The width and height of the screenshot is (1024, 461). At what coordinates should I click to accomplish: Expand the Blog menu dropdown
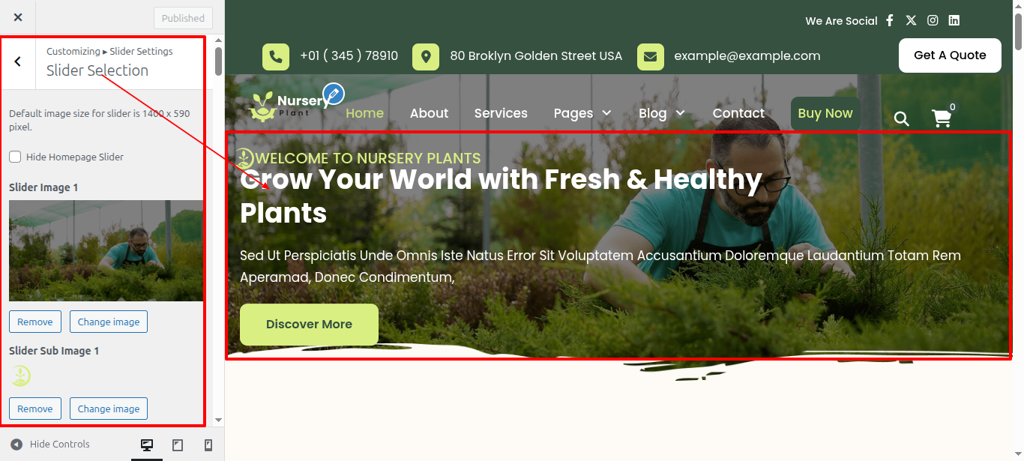pos(662,113)
